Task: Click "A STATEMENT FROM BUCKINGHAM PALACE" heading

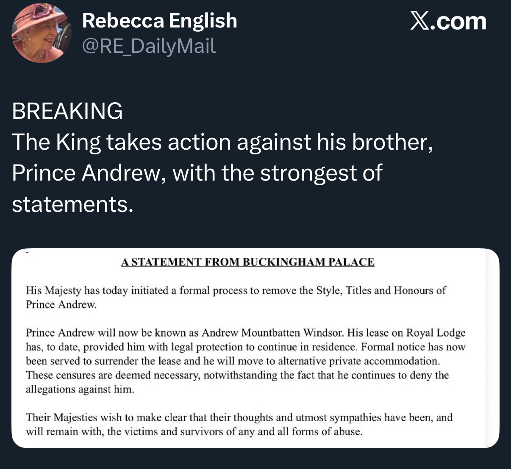Action: (x=247, y=262)
